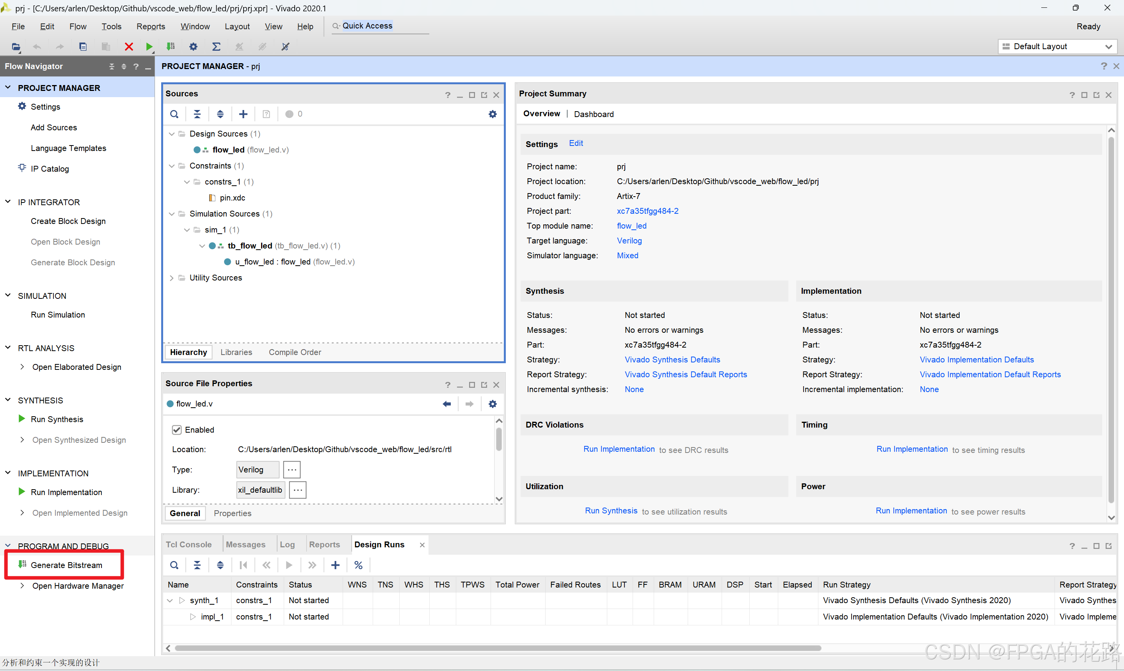
Task: Collapse the Design Sources folder
Action: [x=171, y=134]
